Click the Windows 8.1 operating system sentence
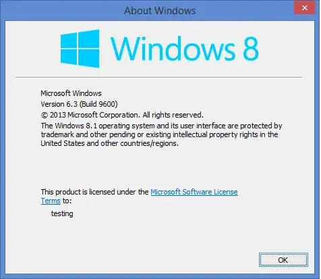The width and height of the screenshot is (321, 279). point(161,126)
